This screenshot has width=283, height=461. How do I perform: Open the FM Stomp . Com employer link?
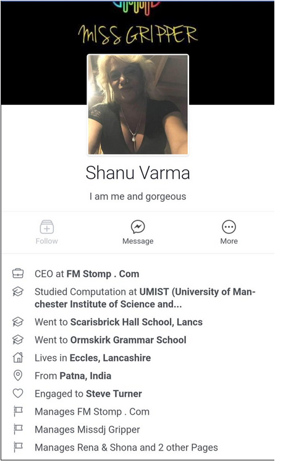(x=103, y=274)
